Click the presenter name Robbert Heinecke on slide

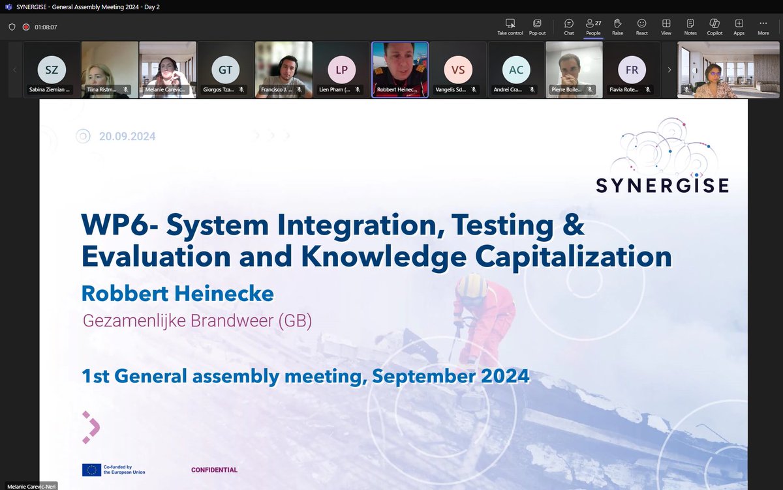(177, 293)
